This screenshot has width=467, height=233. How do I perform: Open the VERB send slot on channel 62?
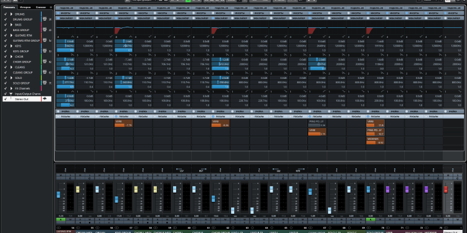pyautogui.click(x=220, y=124)
